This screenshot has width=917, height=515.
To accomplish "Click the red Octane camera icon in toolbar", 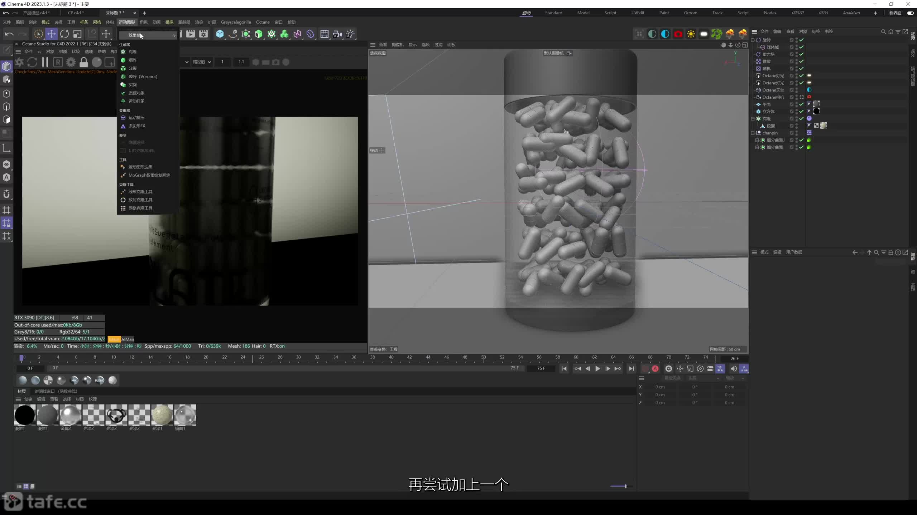I will (x=678, y=34).
